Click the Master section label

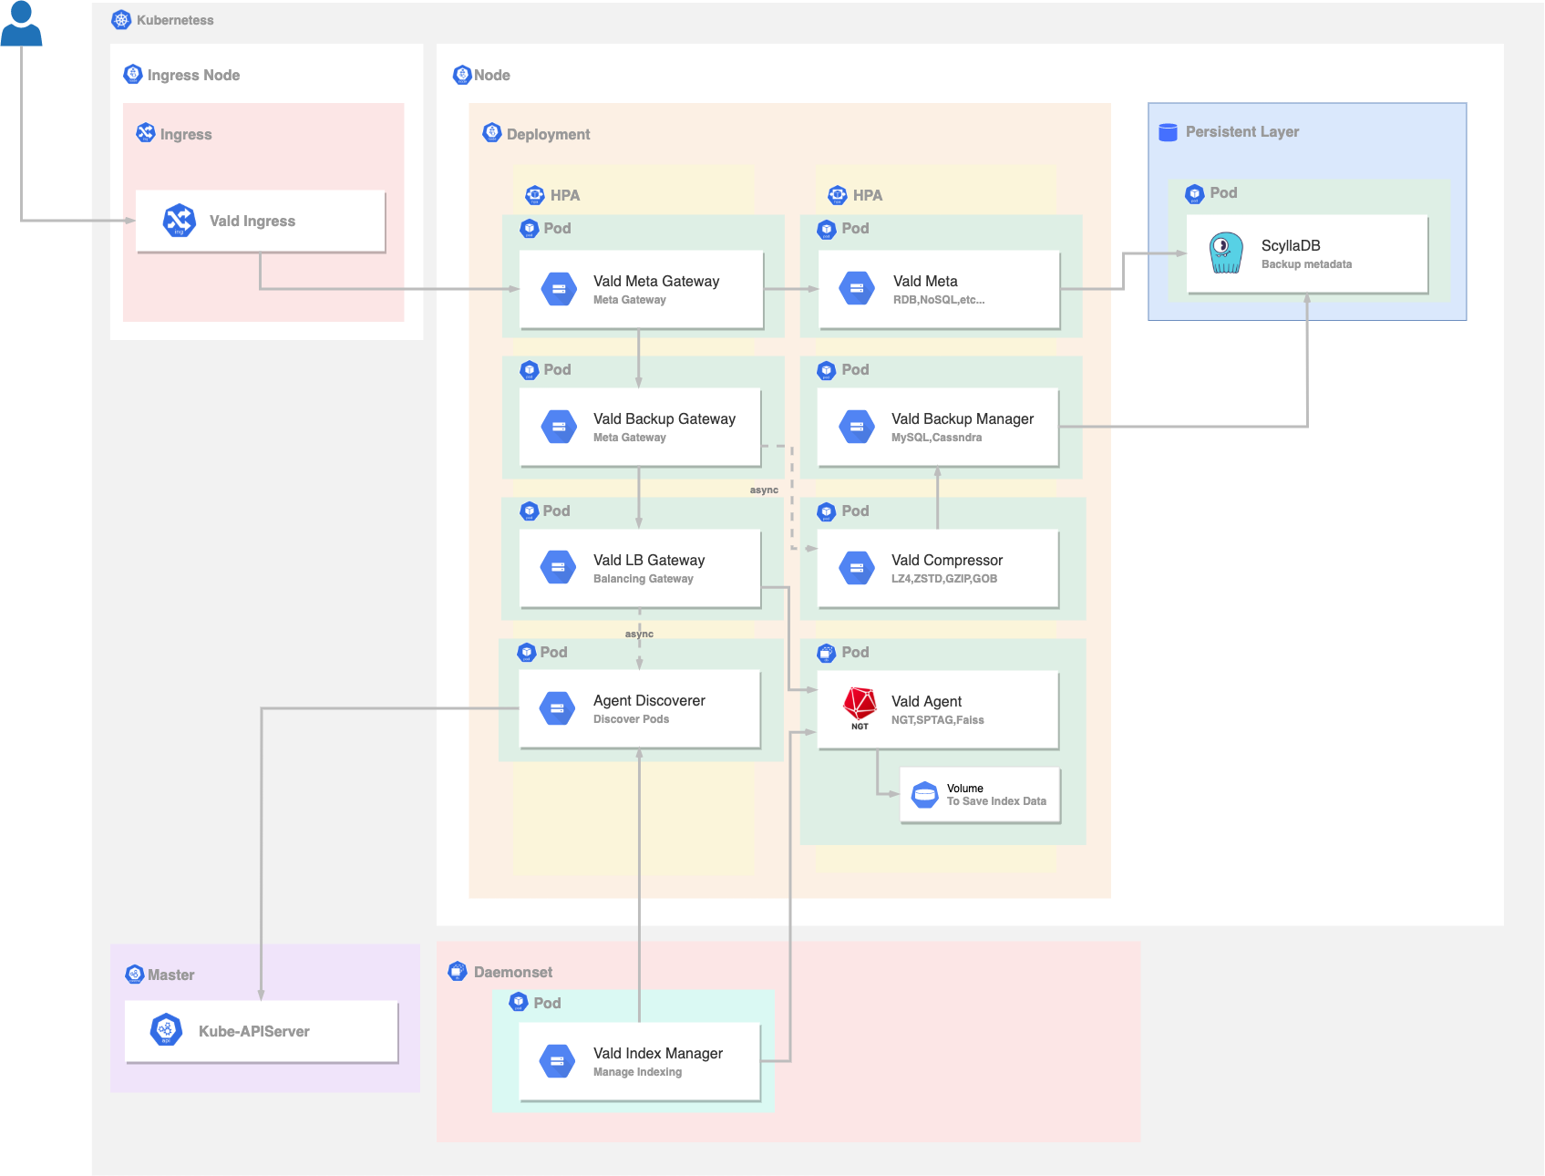(x=170, y=975)
